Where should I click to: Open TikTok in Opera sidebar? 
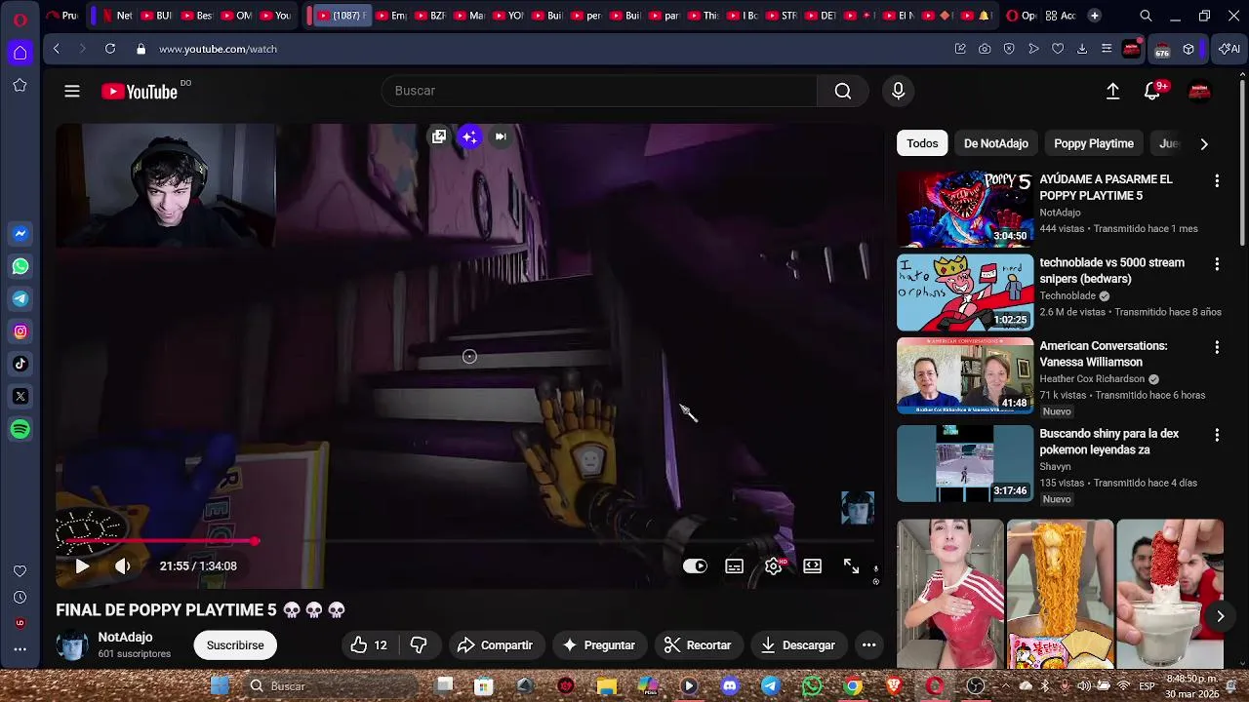click(20, 364)
